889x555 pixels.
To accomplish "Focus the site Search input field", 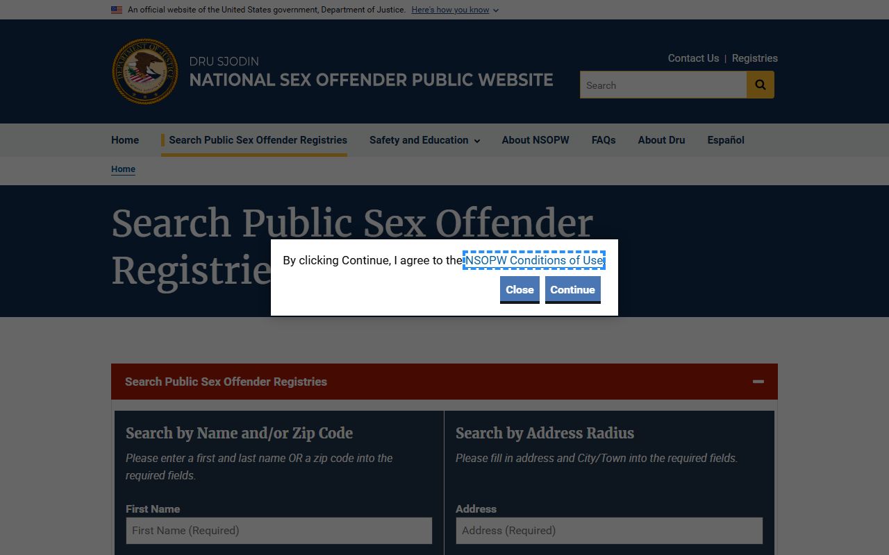I will pyautogui.click(x=663, y=85).
